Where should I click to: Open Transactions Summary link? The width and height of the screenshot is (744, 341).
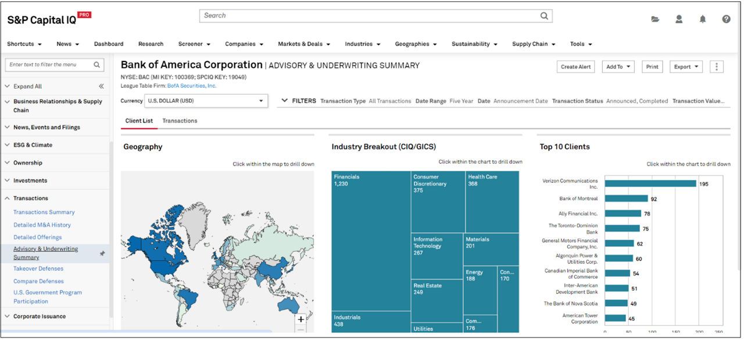44,213
